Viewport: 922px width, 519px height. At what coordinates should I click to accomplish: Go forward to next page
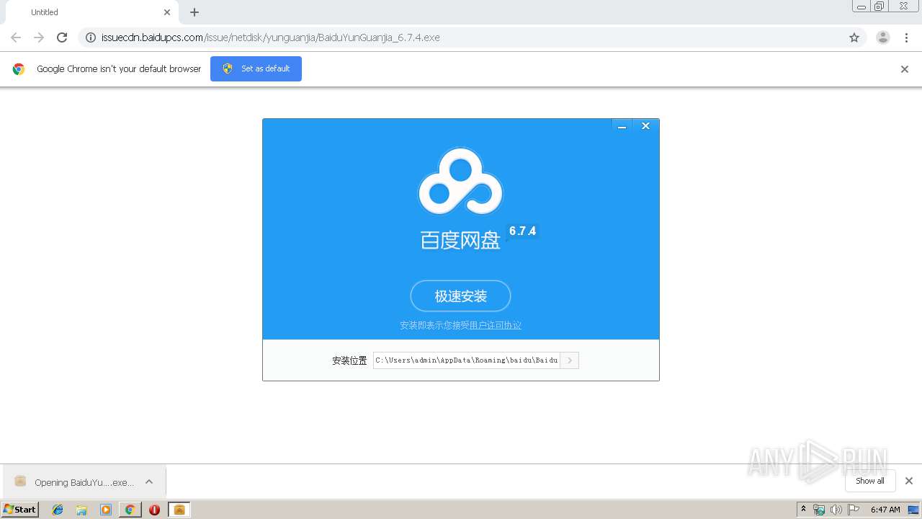tap(39, 37)
